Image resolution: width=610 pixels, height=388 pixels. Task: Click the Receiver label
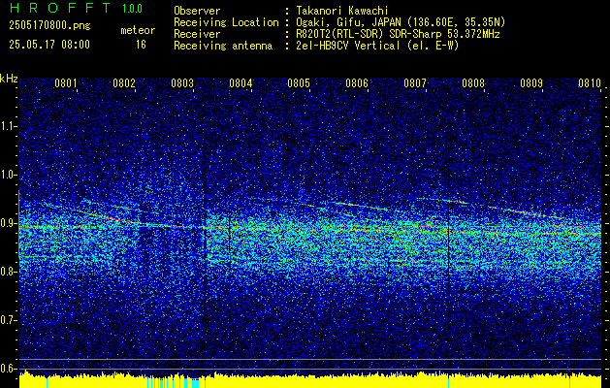click(x=197, y=34)
